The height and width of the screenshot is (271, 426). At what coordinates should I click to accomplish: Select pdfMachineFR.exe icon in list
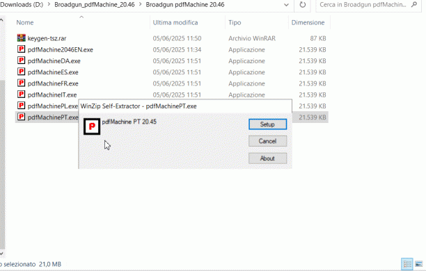(21, 83)
